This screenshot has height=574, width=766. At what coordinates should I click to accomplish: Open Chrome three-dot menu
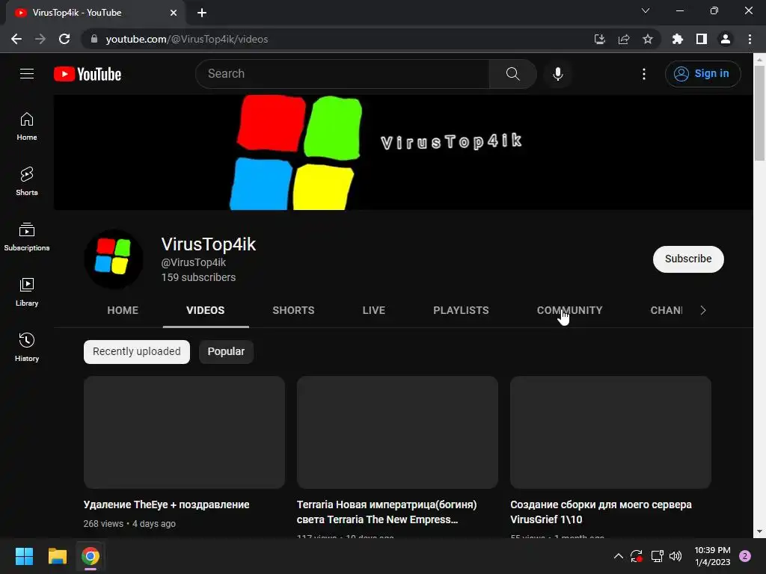pyautogui.click(x=750, y=39)
